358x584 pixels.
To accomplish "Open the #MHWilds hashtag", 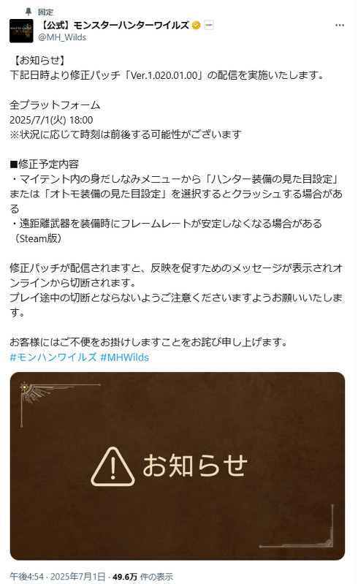I will click(125, 357).
